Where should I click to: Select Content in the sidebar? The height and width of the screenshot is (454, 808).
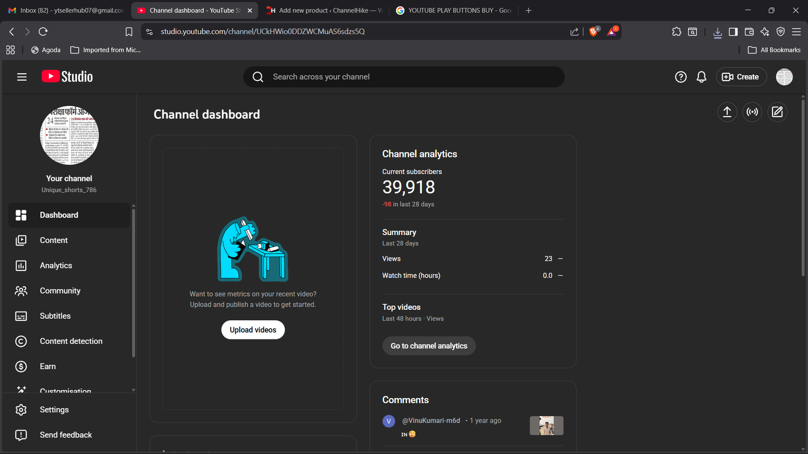pyautogui.click(x=54, y=240)
